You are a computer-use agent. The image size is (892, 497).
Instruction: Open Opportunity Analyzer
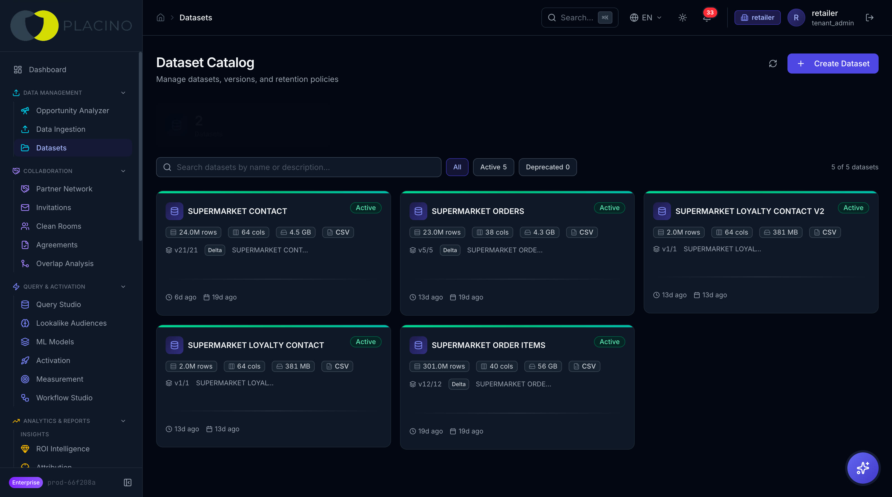pyautogui.click(x=72, y=110)
